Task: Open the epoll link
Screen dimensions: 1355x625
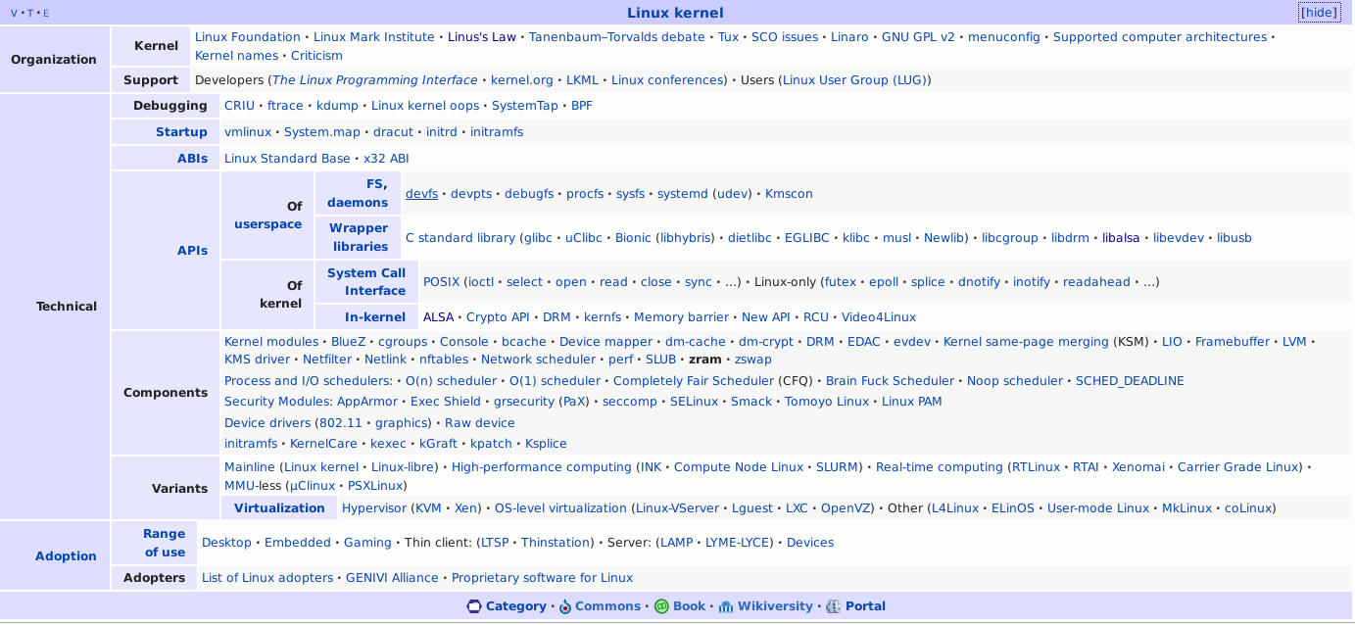Action: 884,282
